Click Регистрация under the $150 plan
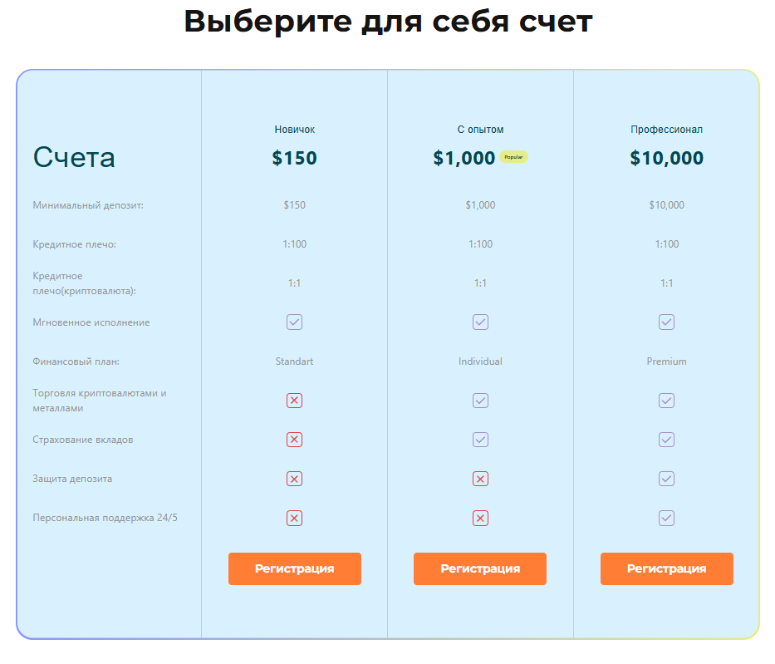 pos(294,568)
